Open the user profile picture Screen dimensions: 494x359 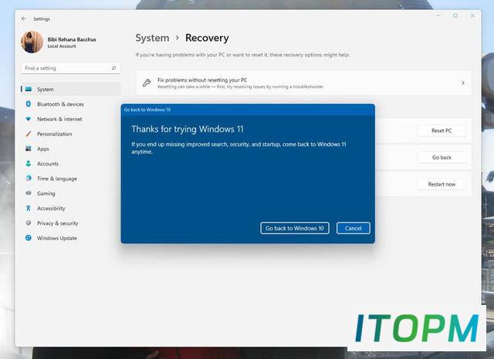click(32, 42)
